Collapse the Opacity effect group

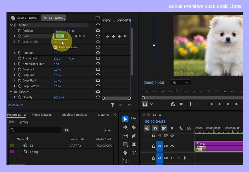[x=11, y=91]
